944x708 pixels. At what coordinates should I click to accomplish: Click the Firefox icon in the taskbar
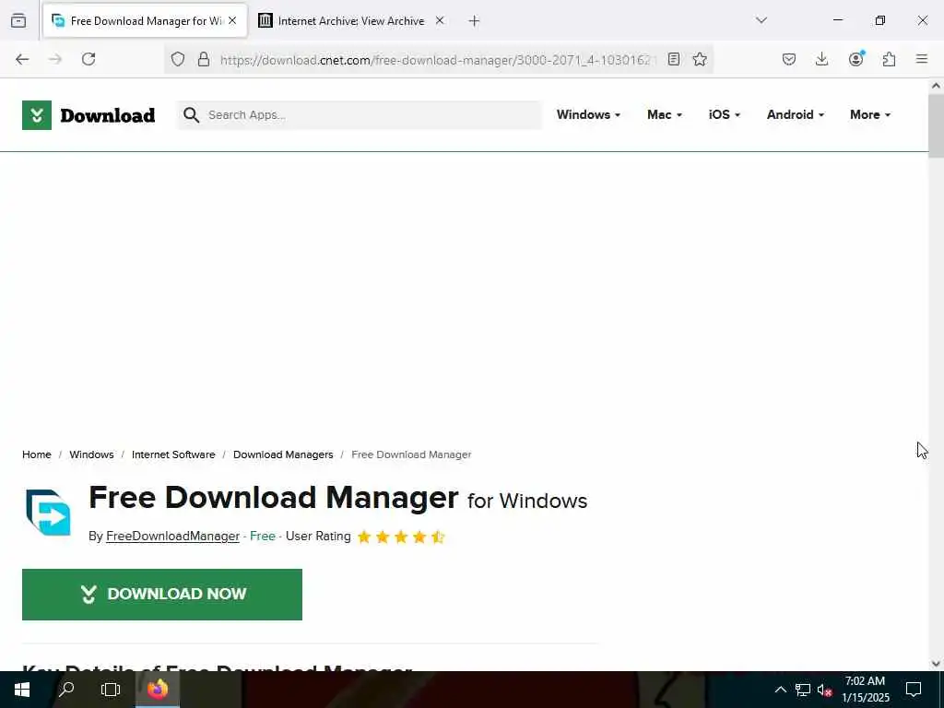158,689
